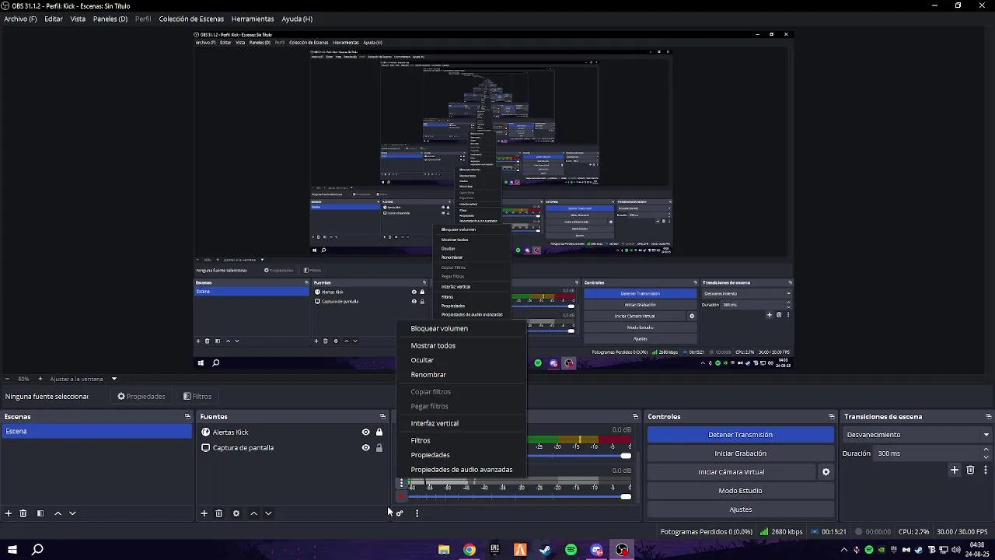Open the zoom scaling dropdown arrow
995x560 pixels.
[x=113, y=379]
